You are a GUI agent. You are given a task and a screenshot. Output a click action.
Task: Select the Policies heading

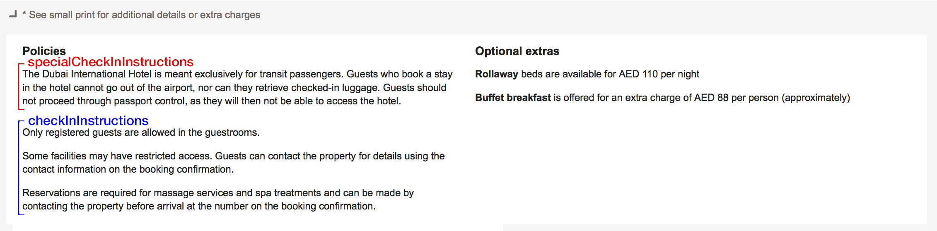pyautogui.click(x=44, y=51)
